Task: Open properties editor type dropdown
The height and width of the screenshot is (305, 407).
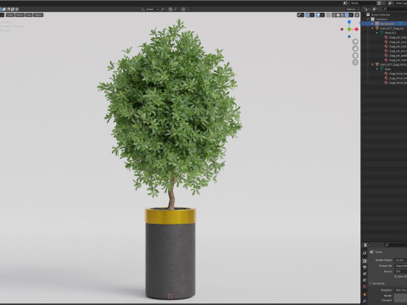Action: point(366,245)
